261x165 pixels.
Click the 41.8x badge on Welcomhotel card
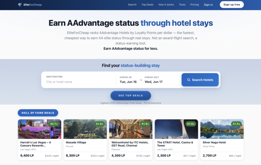pyautogui.click(x=145, y=124)
